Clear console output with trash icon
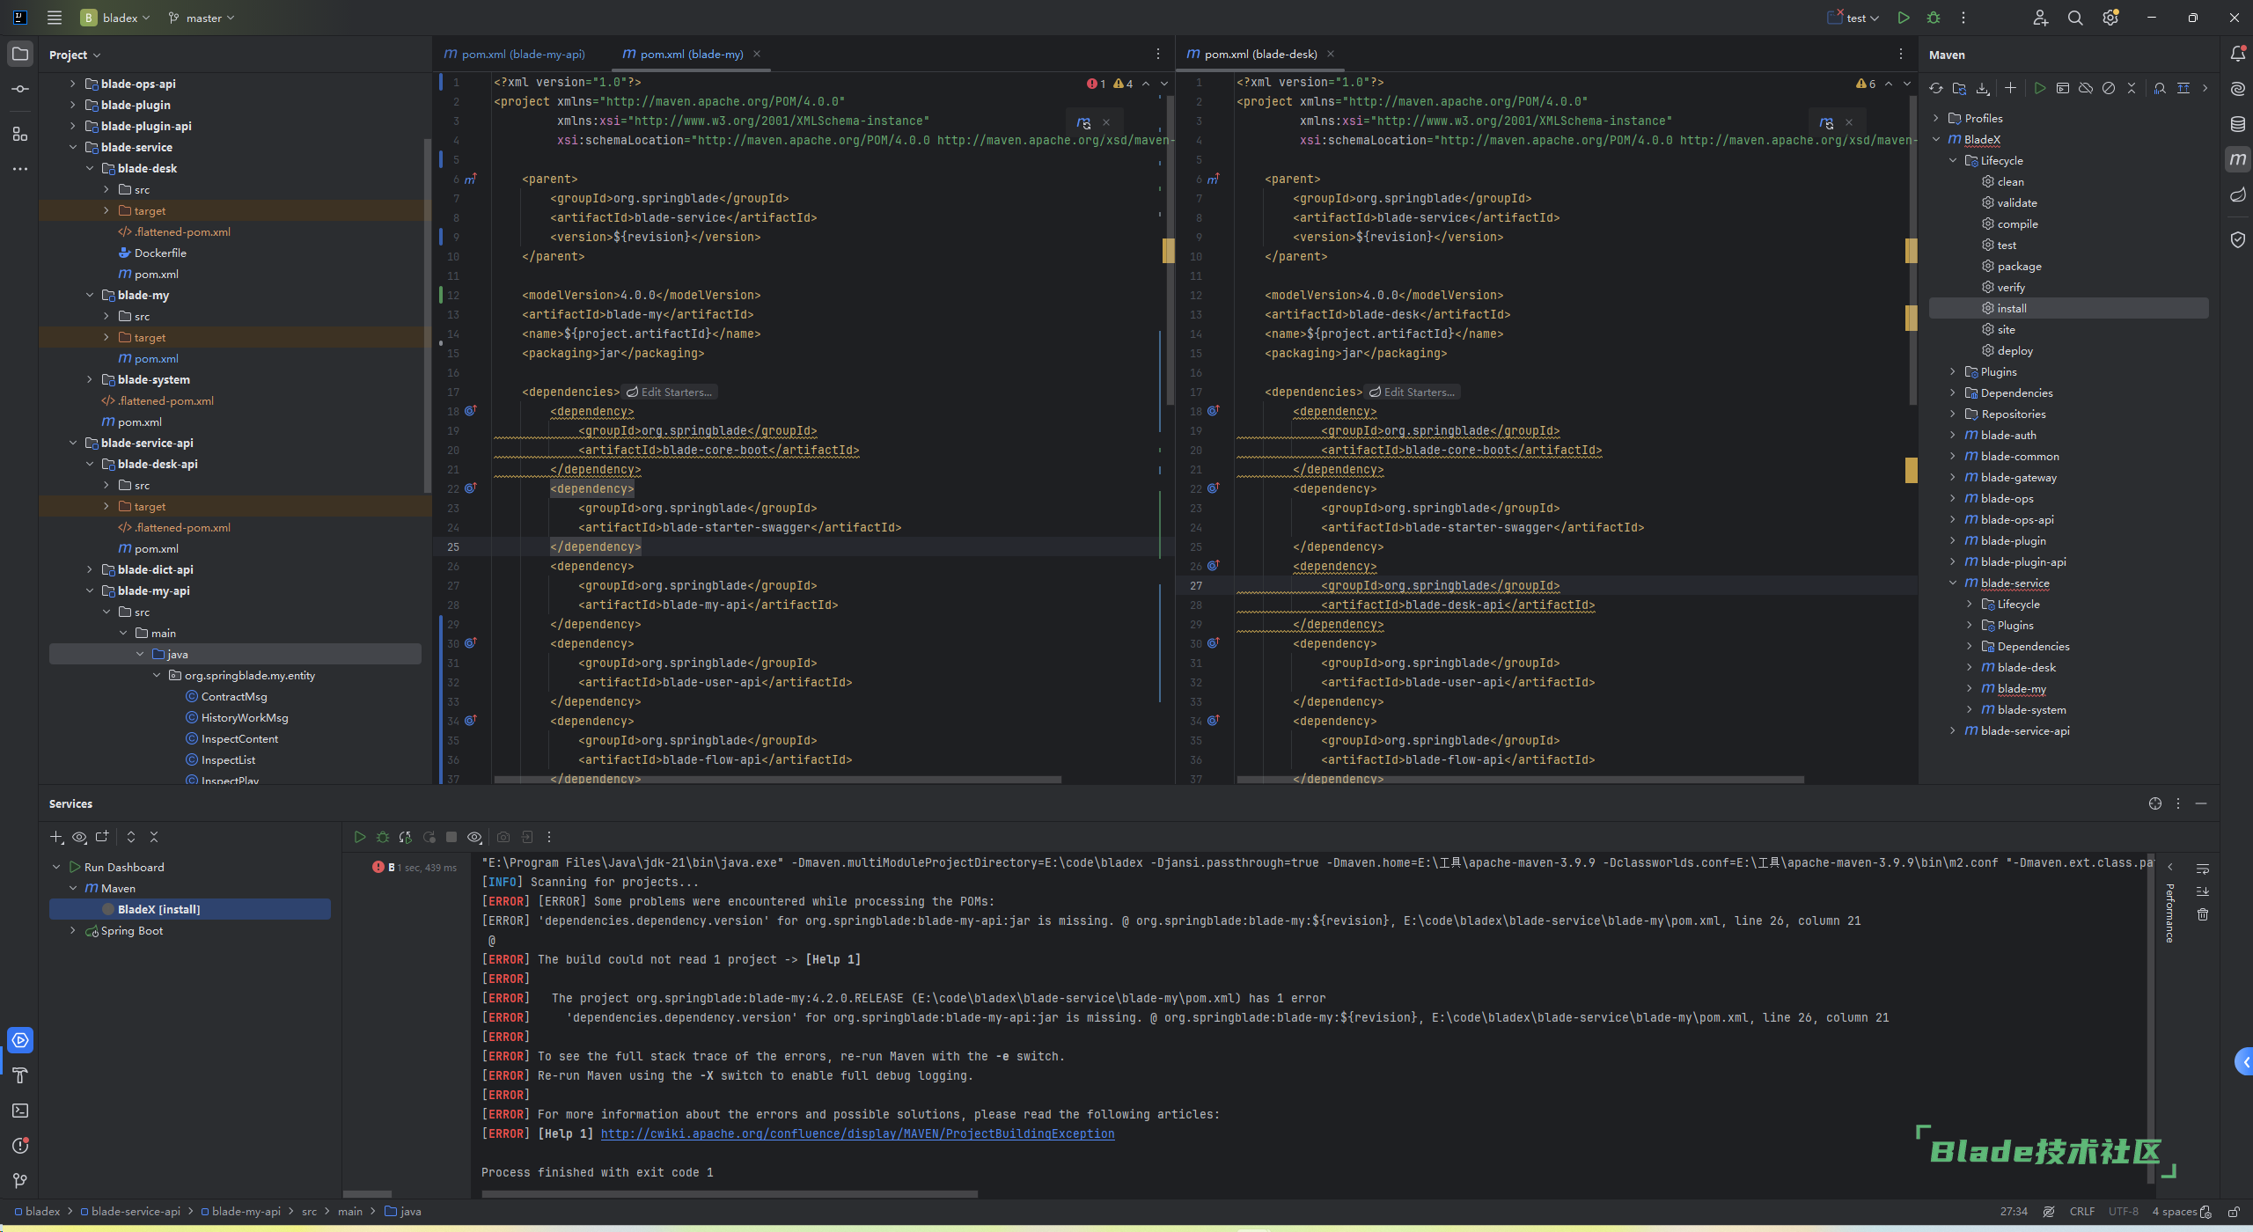2253x1232 pixels. (2203, 914)
